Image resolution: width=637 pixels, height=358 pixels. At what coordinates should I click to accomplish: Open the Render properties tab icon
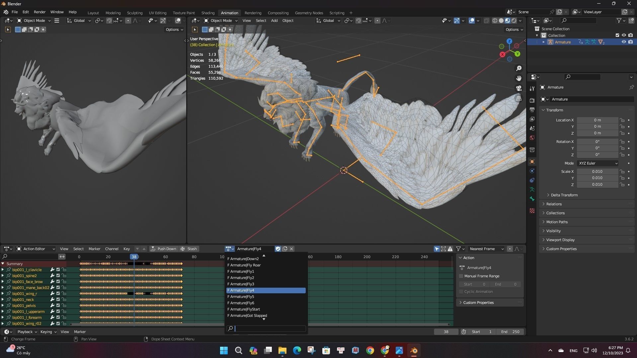532,100
